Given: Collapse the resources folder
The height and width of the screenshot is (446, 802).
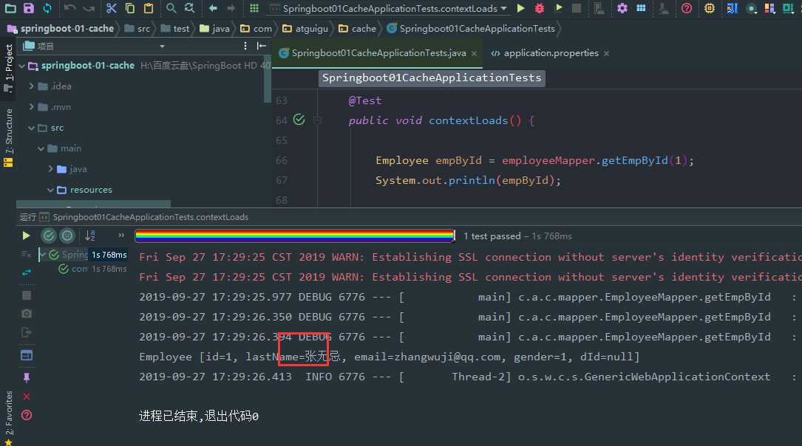Looking at the screenshot, I should click(x=51, y=190).
